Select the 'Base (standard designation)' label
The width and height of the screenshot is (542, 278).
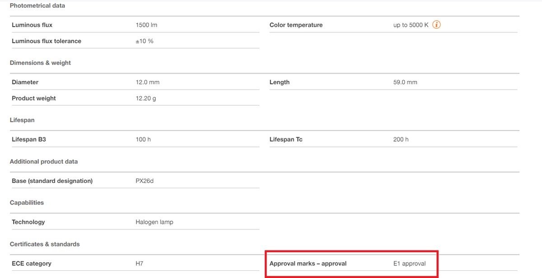(52, 181)
